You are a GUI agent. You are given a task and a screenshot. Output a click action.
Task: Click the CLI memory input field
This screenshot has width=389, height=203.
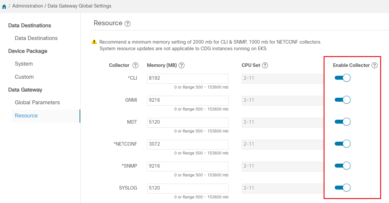[187, 78]
